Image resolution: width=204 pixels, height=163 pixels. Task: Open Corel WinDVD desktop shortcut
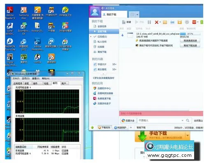pyautogui.click(x=10, y=29)
